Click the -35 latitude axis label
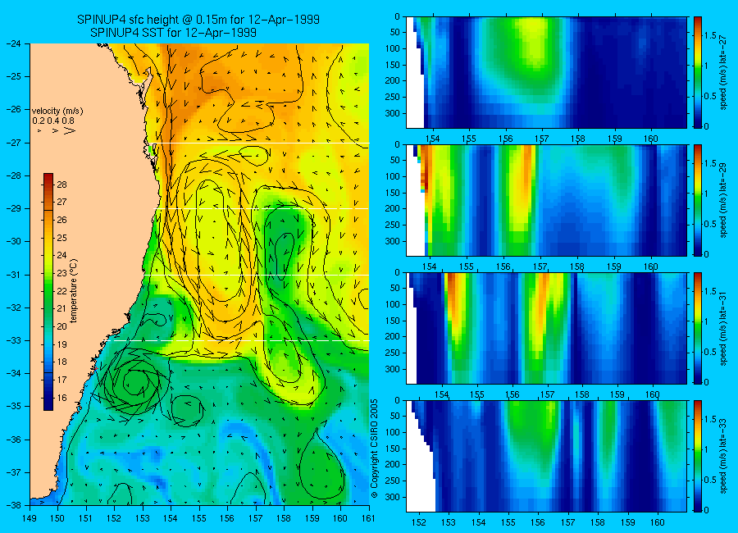Image resolution: width=738 pixels, height=533 pixels. [13, 407]
